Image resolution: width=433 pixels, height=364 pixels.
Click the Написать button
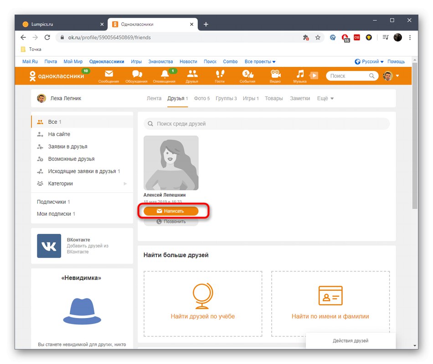pyautogui.click(x=170, y=211)
